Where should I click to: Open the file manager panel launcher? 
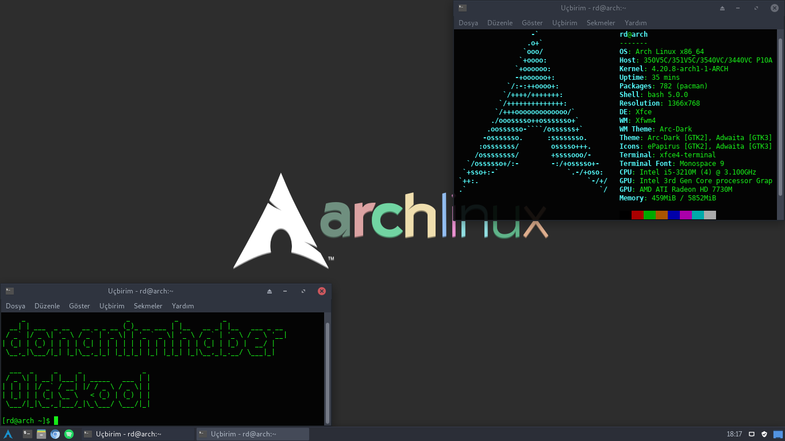click(41, 434)
